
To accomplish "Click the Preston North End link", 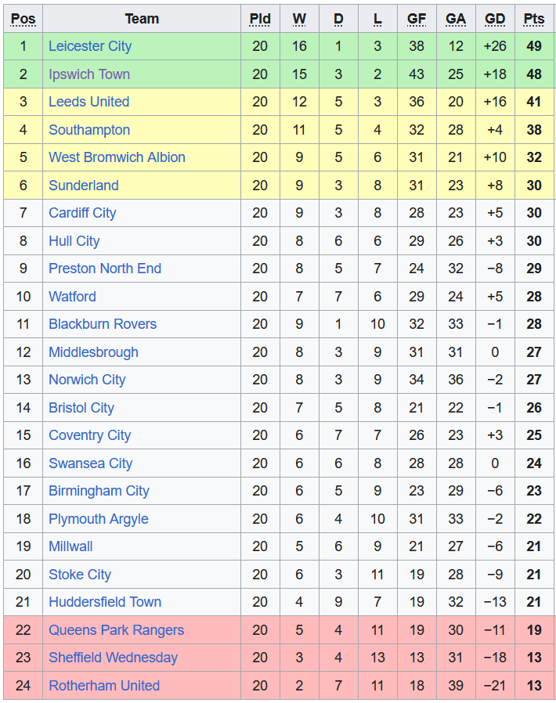I will (x=104, y=269).
